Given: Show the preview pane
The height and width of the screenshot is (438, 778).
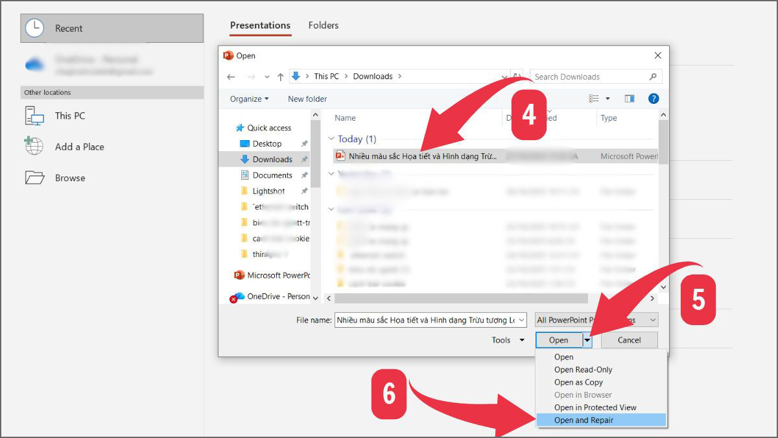Looking at the screenshot, I should pyautogui.click(x=629, y=98).
